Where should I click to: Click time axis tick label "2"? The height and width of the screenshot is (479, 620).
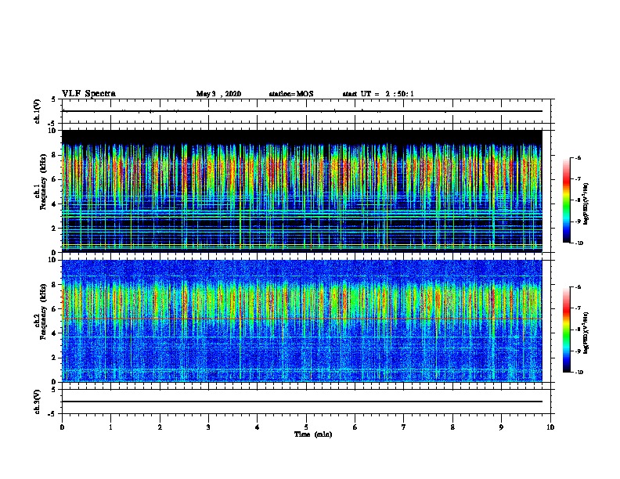point(160,427)
